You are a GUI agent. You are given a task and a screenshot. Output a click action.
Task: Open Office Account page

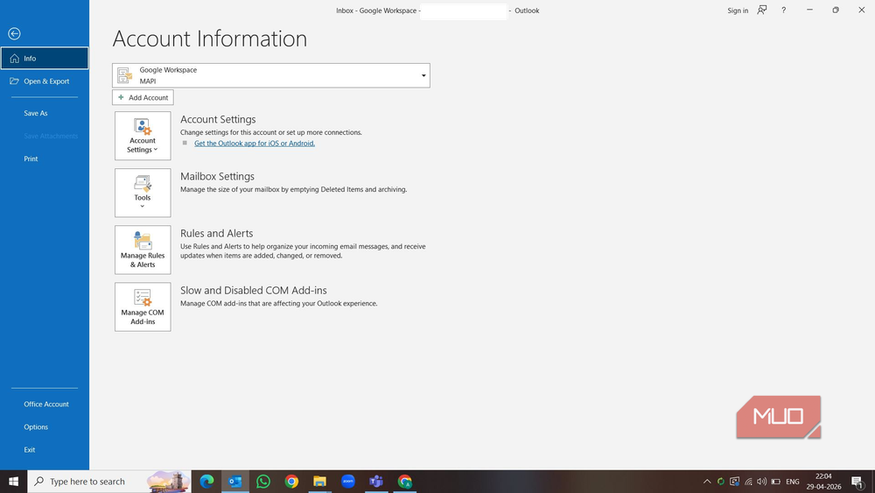[45, 404]
